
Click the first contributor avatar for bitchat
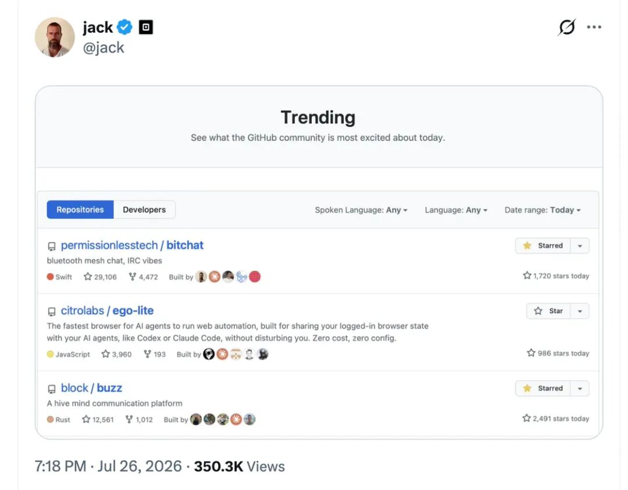click(x=201, y=277)
